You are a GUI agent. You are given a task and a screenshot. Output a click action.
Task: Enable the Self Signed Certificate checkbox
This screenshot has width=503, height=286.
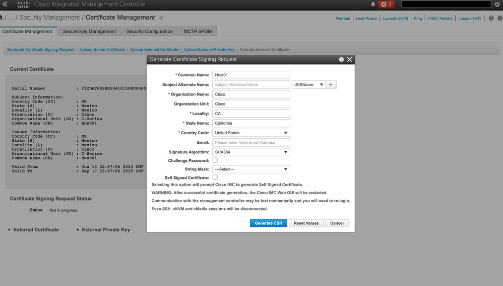(215, 177)
